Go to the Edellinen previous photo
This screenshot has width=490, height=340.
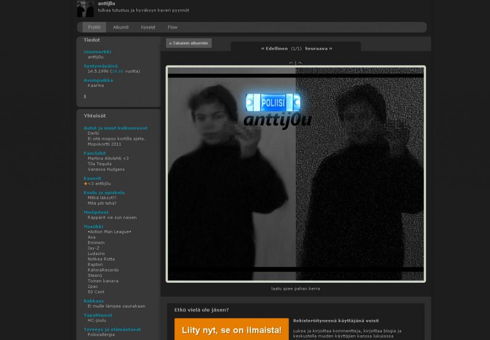tap(274, 48)
